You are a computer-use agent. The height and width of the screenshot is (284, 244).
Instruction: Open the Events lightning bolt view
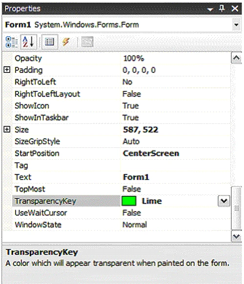[66, 42]
